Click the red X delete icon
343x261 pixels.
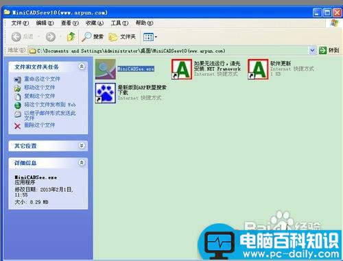click(x=17, y=126)
